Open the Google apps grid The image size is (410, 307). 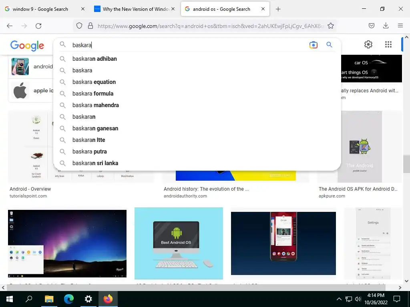[x=388, y=44]
